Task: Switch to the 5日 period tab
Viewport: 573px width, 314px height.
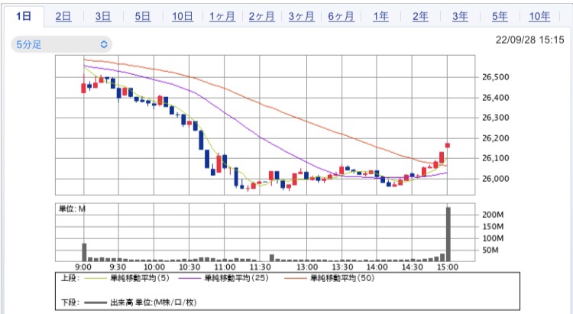Action: point(143,17)
